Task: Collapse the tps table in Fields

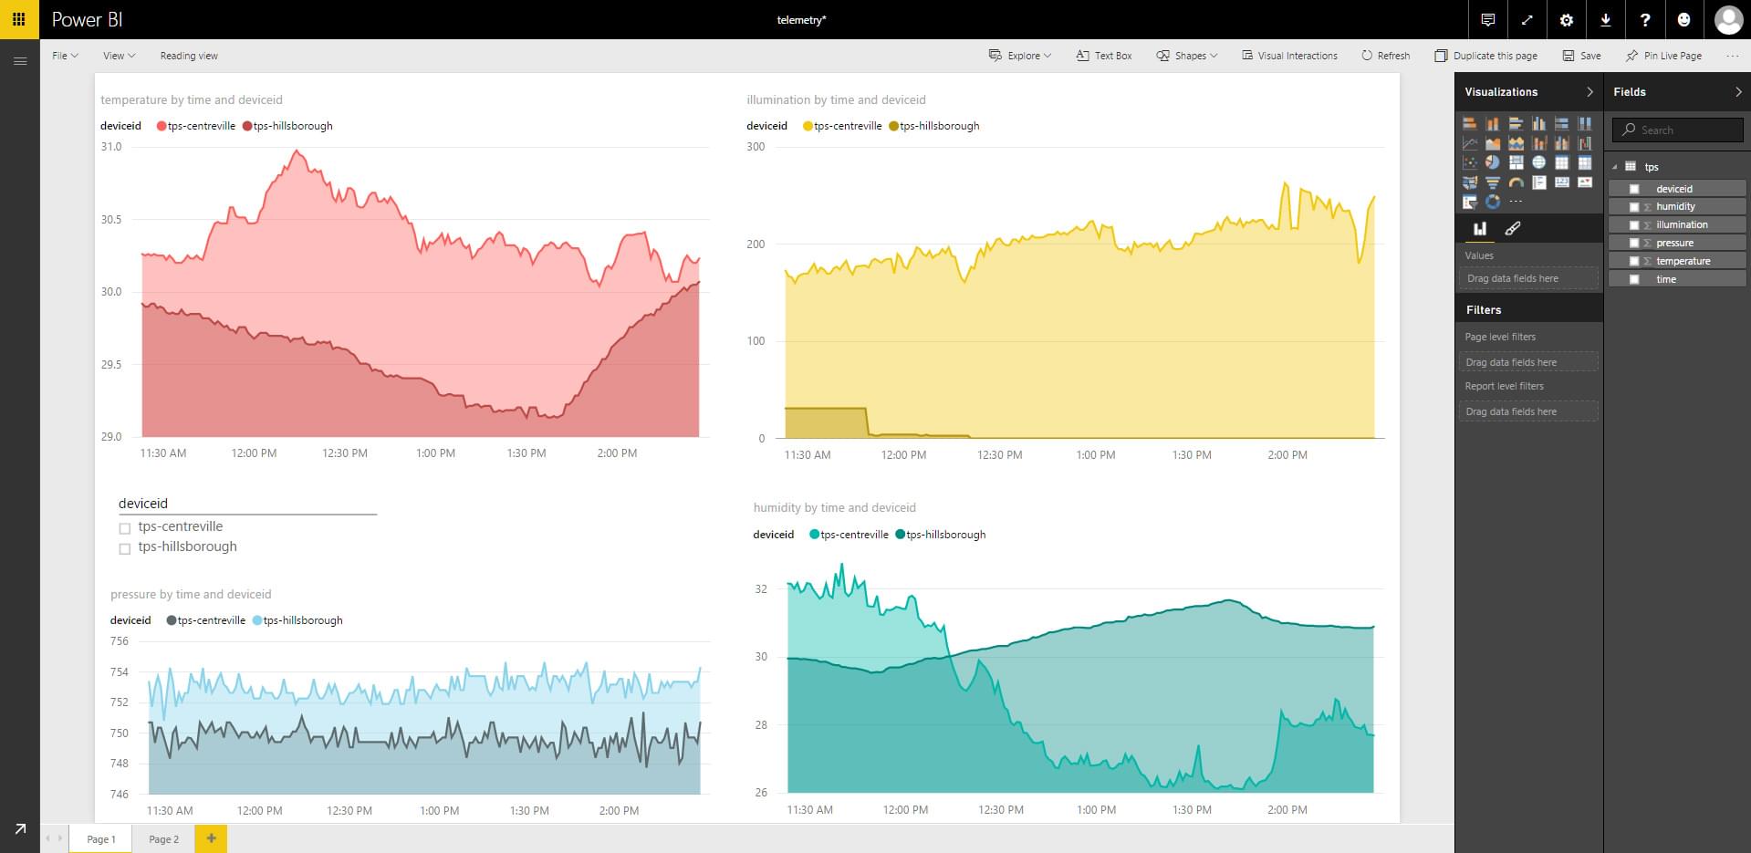Action: (x=1614, y=167)
